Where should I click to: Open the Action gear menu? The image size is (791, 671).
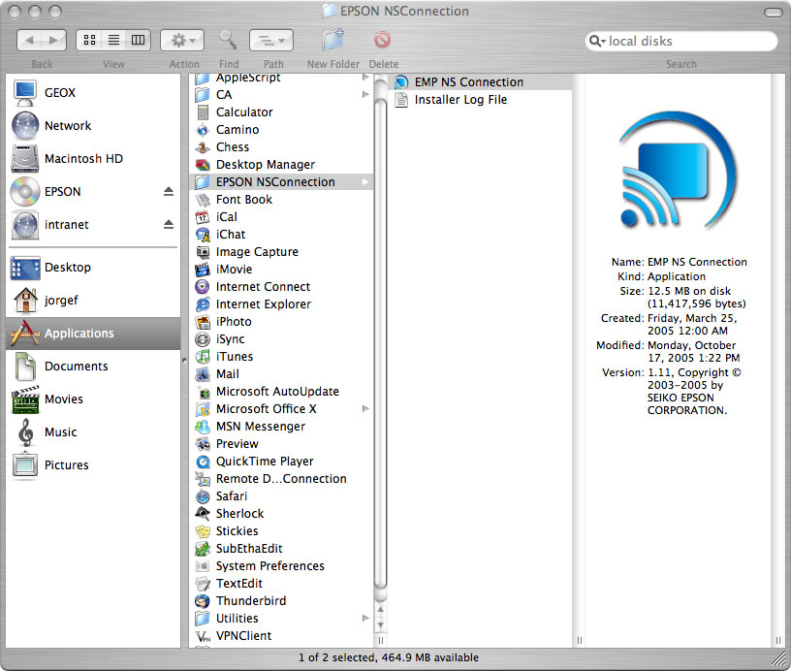[182, 41]
